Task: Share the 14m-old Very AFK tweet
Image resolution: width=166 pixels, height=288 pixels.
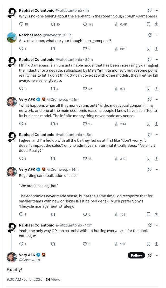Action: pos(156,214)
